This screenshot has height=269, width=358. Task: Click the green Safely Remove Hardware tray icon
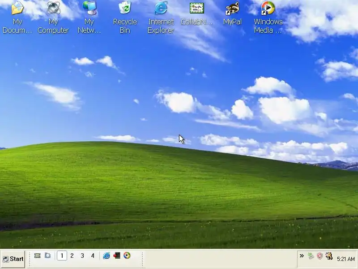311,256
